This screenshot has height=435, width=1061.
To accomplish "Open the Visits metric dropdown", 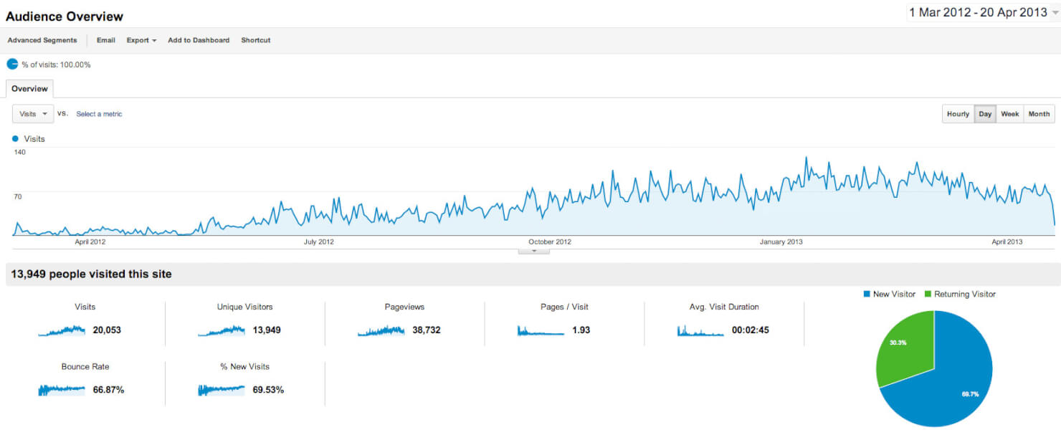I will click(x=33, y=114).
